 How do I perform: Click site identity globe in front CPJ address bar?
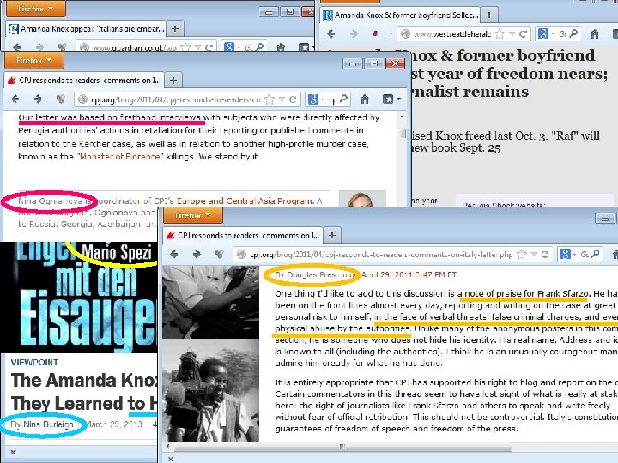point(241,255)
